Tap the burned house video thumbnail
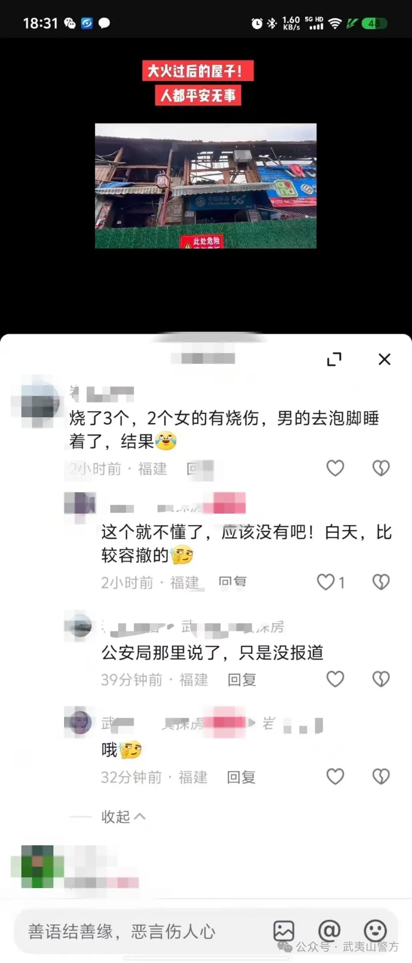 tap(206, 186)
